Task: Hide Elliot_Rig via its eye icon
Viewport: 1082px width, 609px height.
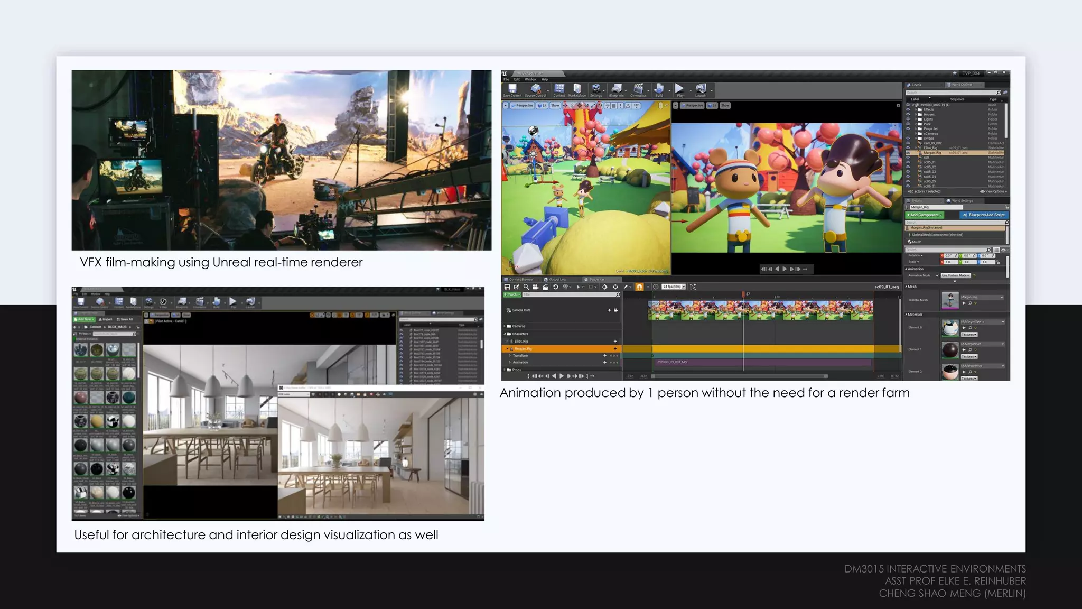Action: pos(908,148)
